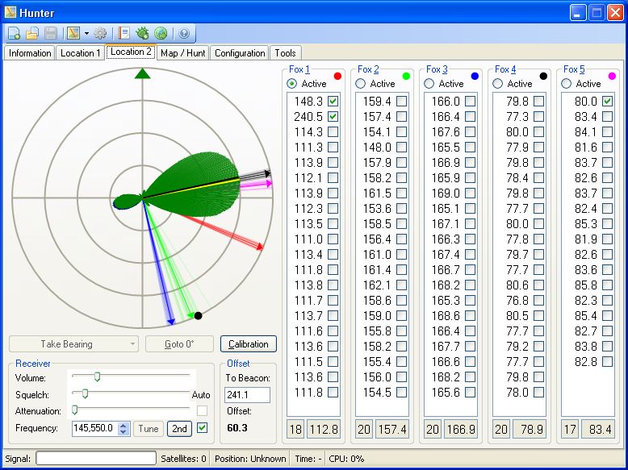Screen dimensions: 628x470
Task: Open the Configuration tab
Action: (x=240, y=53)
